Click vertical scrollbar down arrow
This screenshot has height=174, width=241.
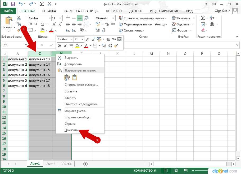point(238,158)
